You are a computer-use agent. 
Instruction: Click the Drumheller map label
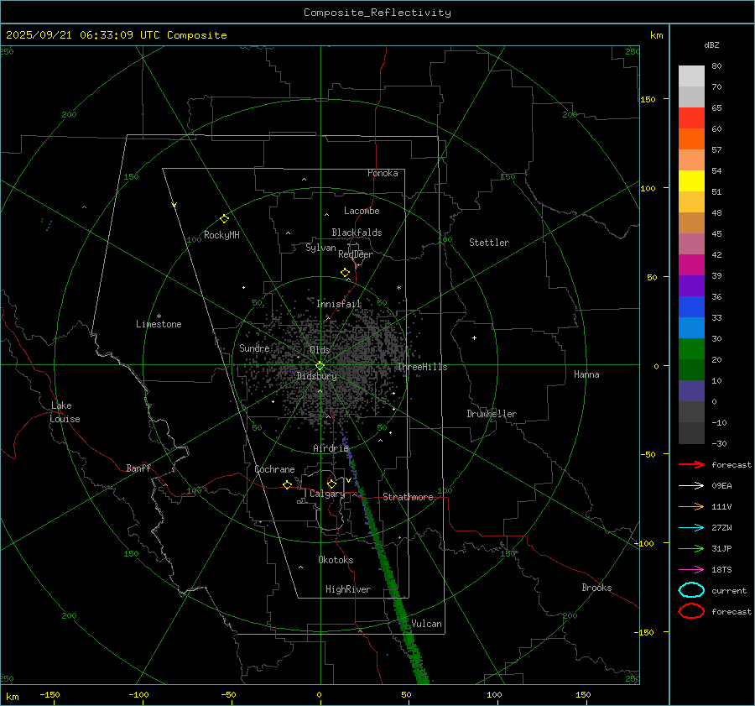(x=492, y=414)
